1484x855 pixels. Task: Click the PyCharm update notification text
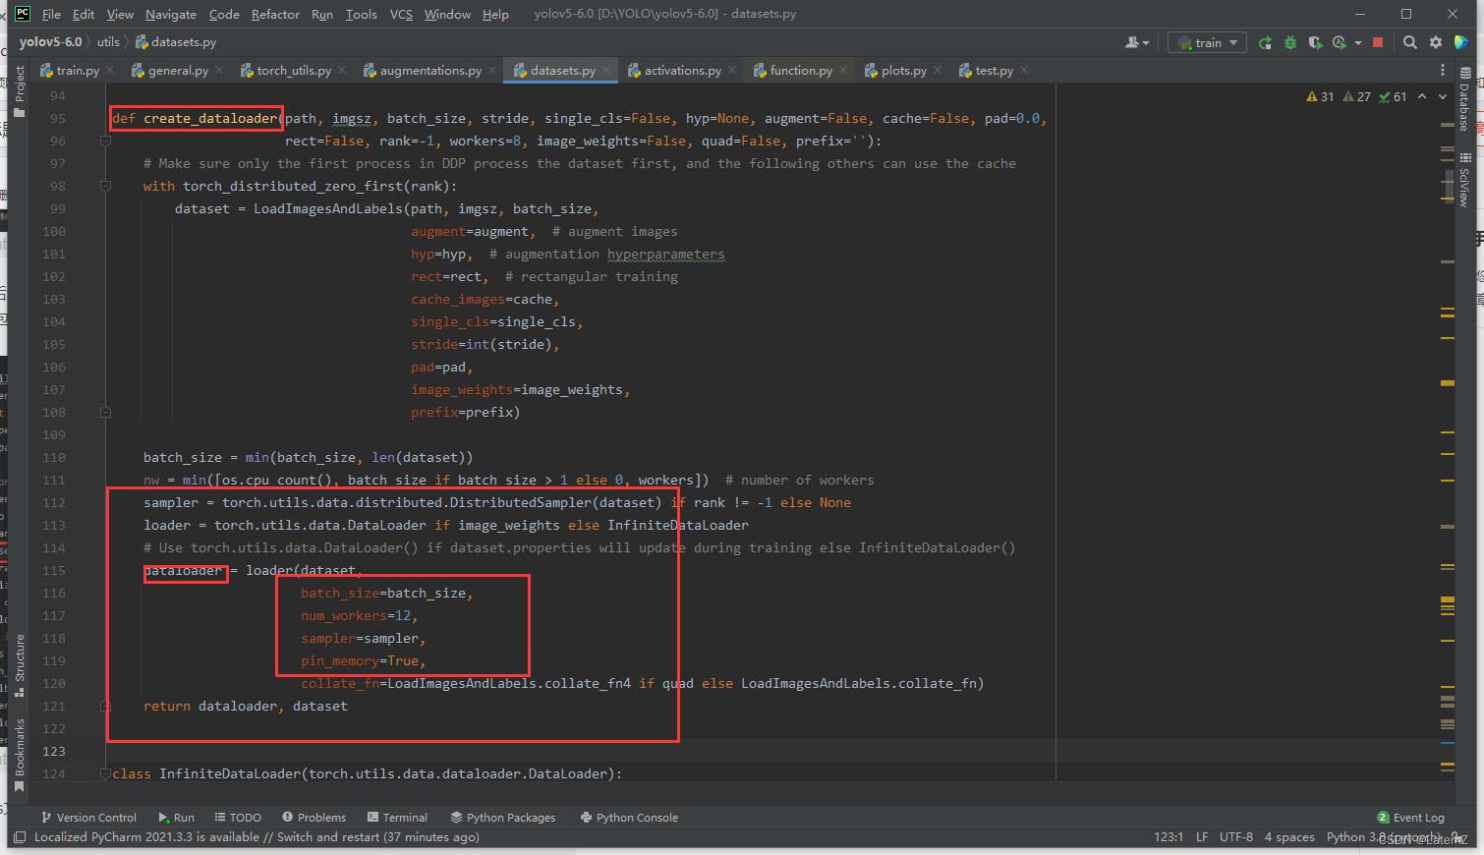257,837
